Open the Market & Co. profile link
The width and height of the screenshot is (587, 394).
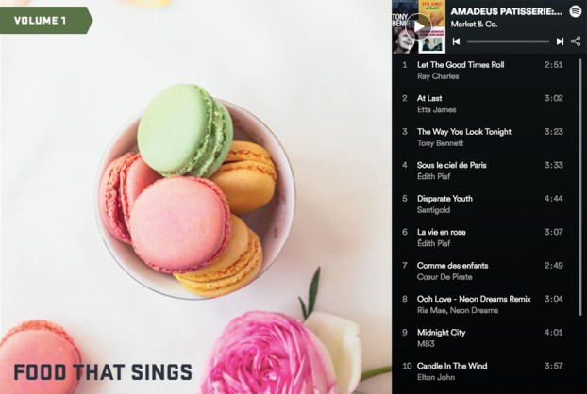(474, 25)
